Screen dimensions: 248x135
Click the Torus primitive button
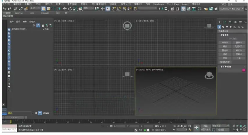(x=225, y=54)
